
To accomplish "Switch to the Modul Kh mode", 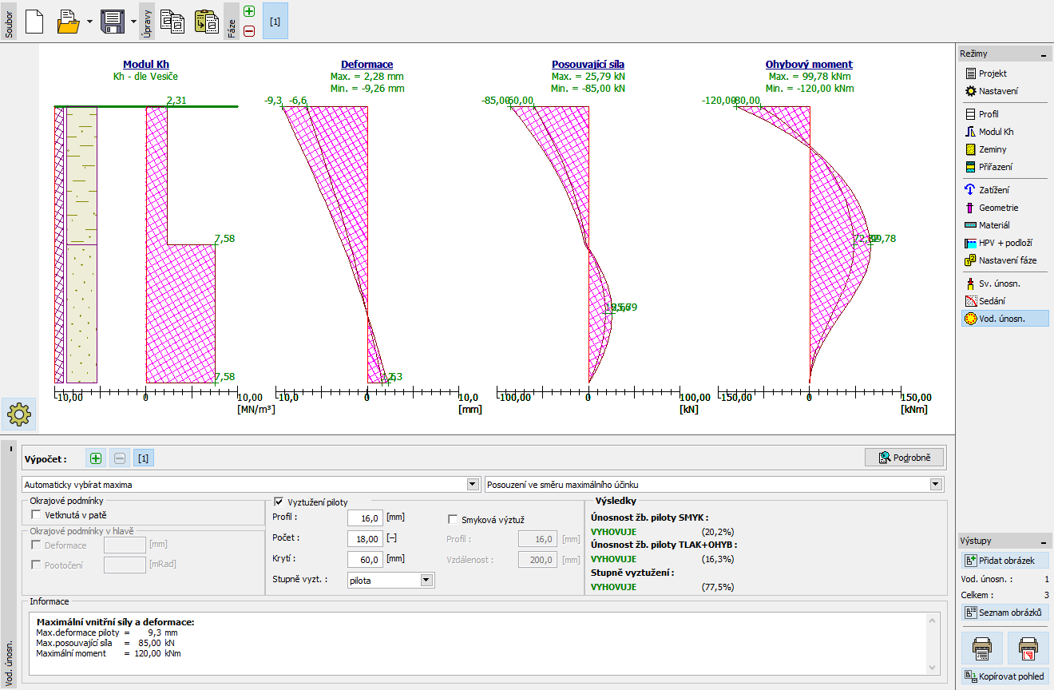I will (1004, 132).
